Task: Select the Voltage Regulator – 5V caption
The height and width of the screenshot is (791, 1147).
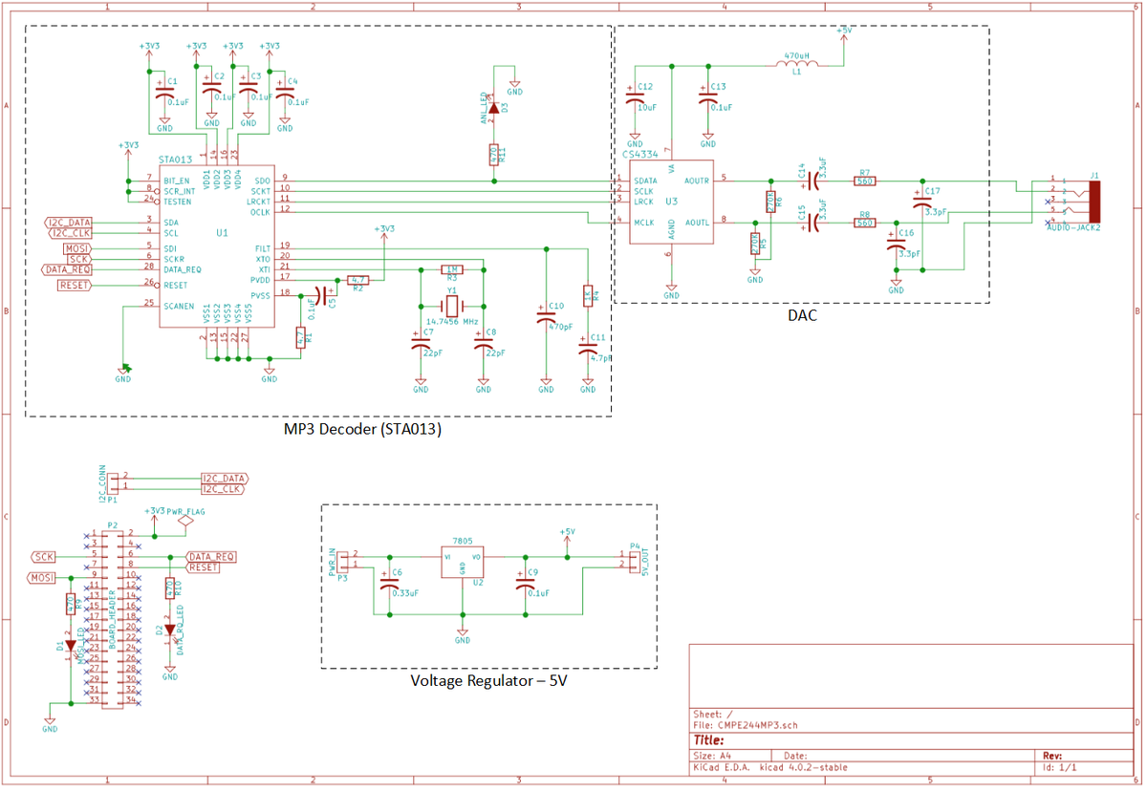Action: tap(488, 680)
